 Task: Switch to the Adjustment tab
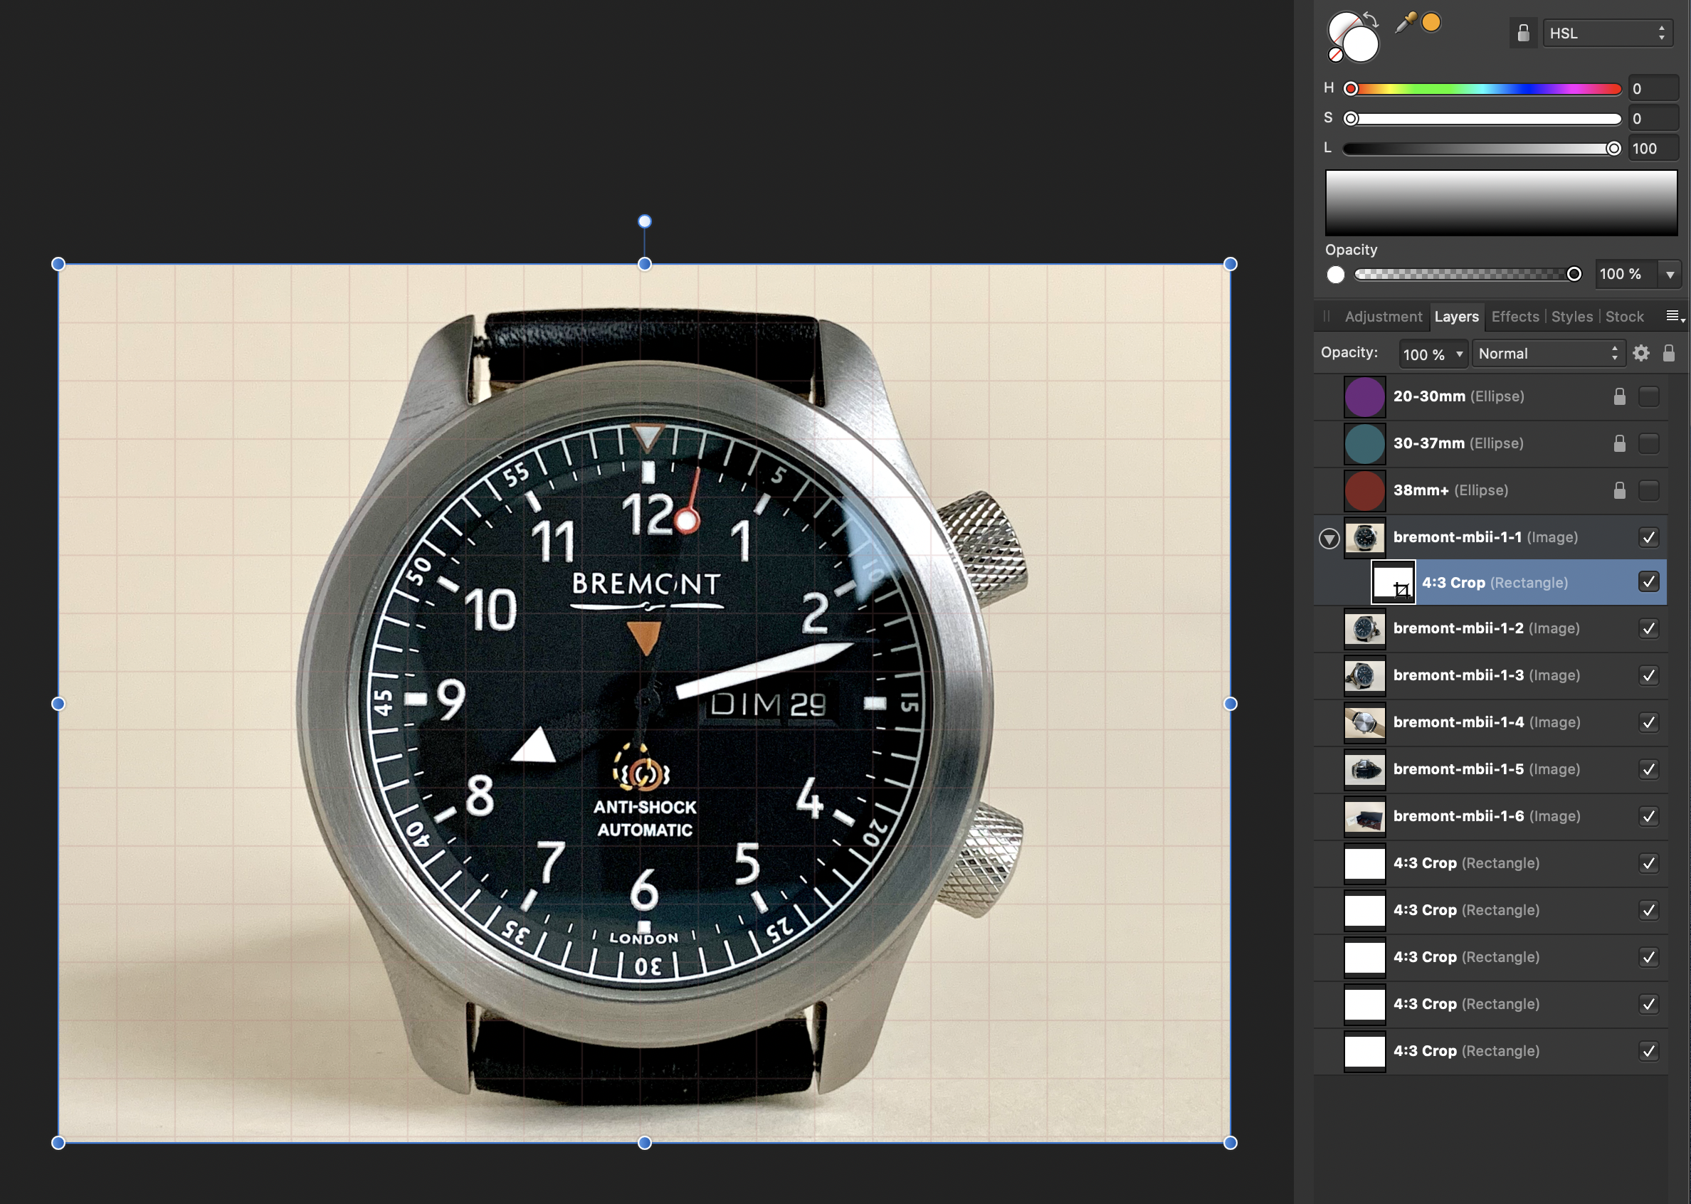tap(1383, 317)
